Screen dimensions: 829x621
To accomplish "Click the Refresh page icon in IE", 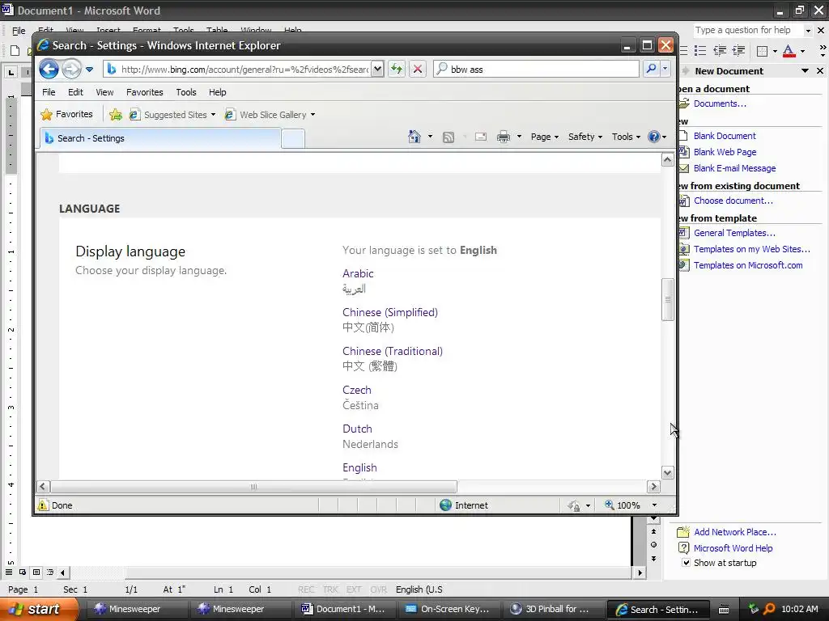I will (x=397, y=69).
